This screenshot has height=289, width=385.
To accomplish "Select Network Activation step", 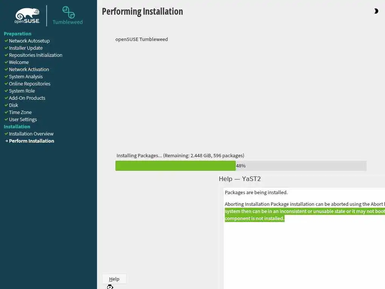I will [29, 69].
